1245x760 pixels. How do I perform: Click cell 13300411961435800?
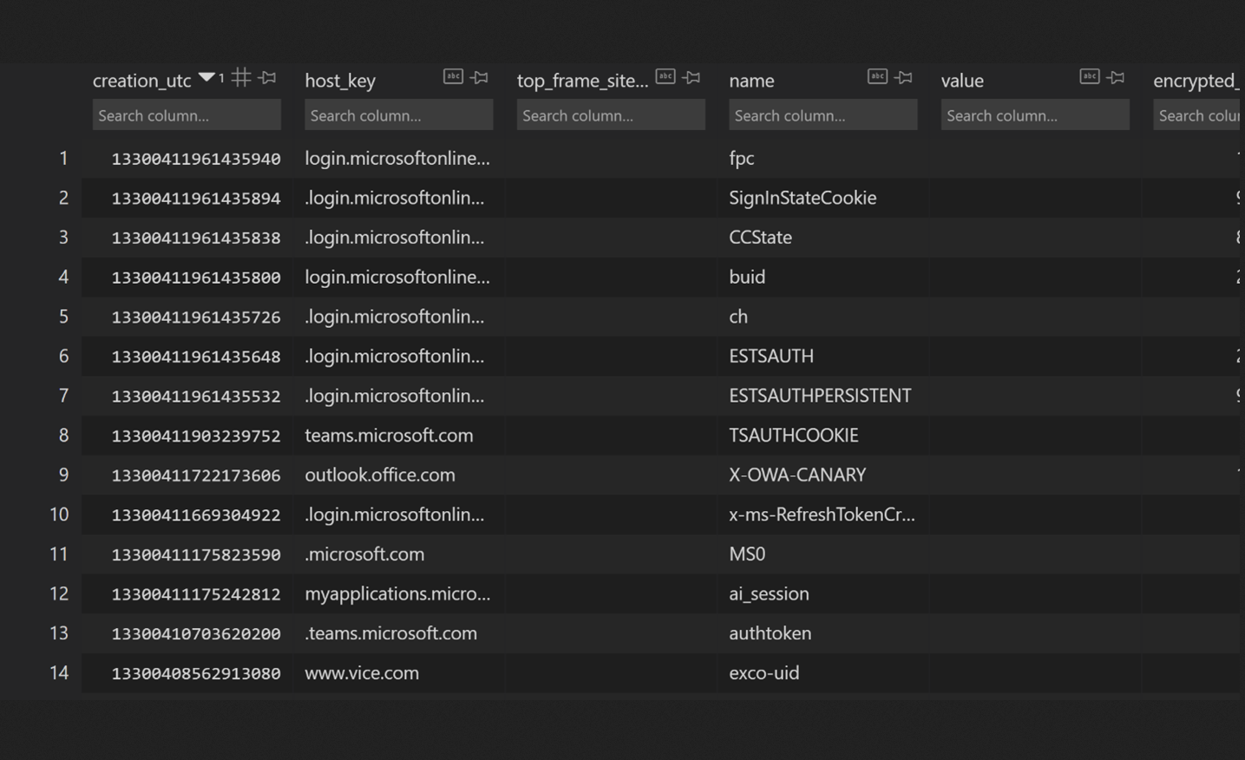click(196, 278)
